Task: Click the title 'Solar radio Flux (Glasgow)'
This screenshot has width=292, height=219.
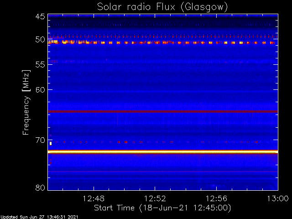Action: click(x=162, y=7)
